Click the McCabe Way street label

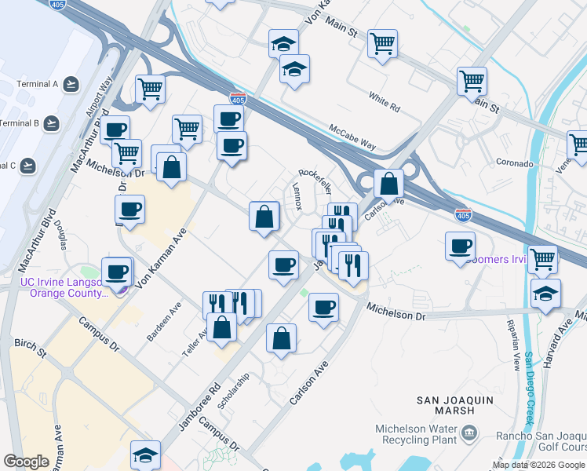click(352, 137)
